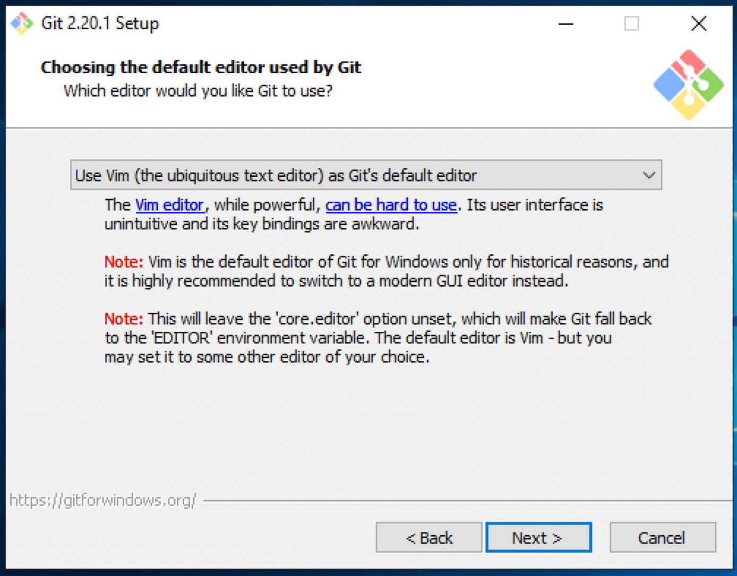Click the 'Git 2.20.1 Setup' title bar text

click(x=100, y=23)
